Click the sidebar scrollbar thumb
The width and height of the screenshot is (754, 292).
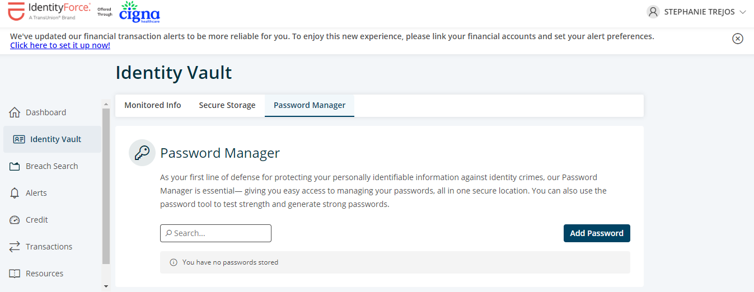tap(106, 186)
